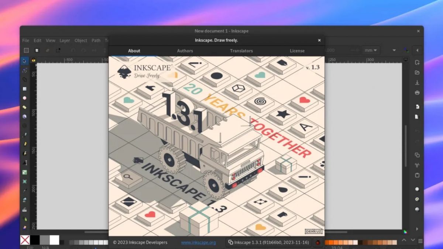Toggle color management icon near scrollbar corner
443x249 pixels.
406,232
